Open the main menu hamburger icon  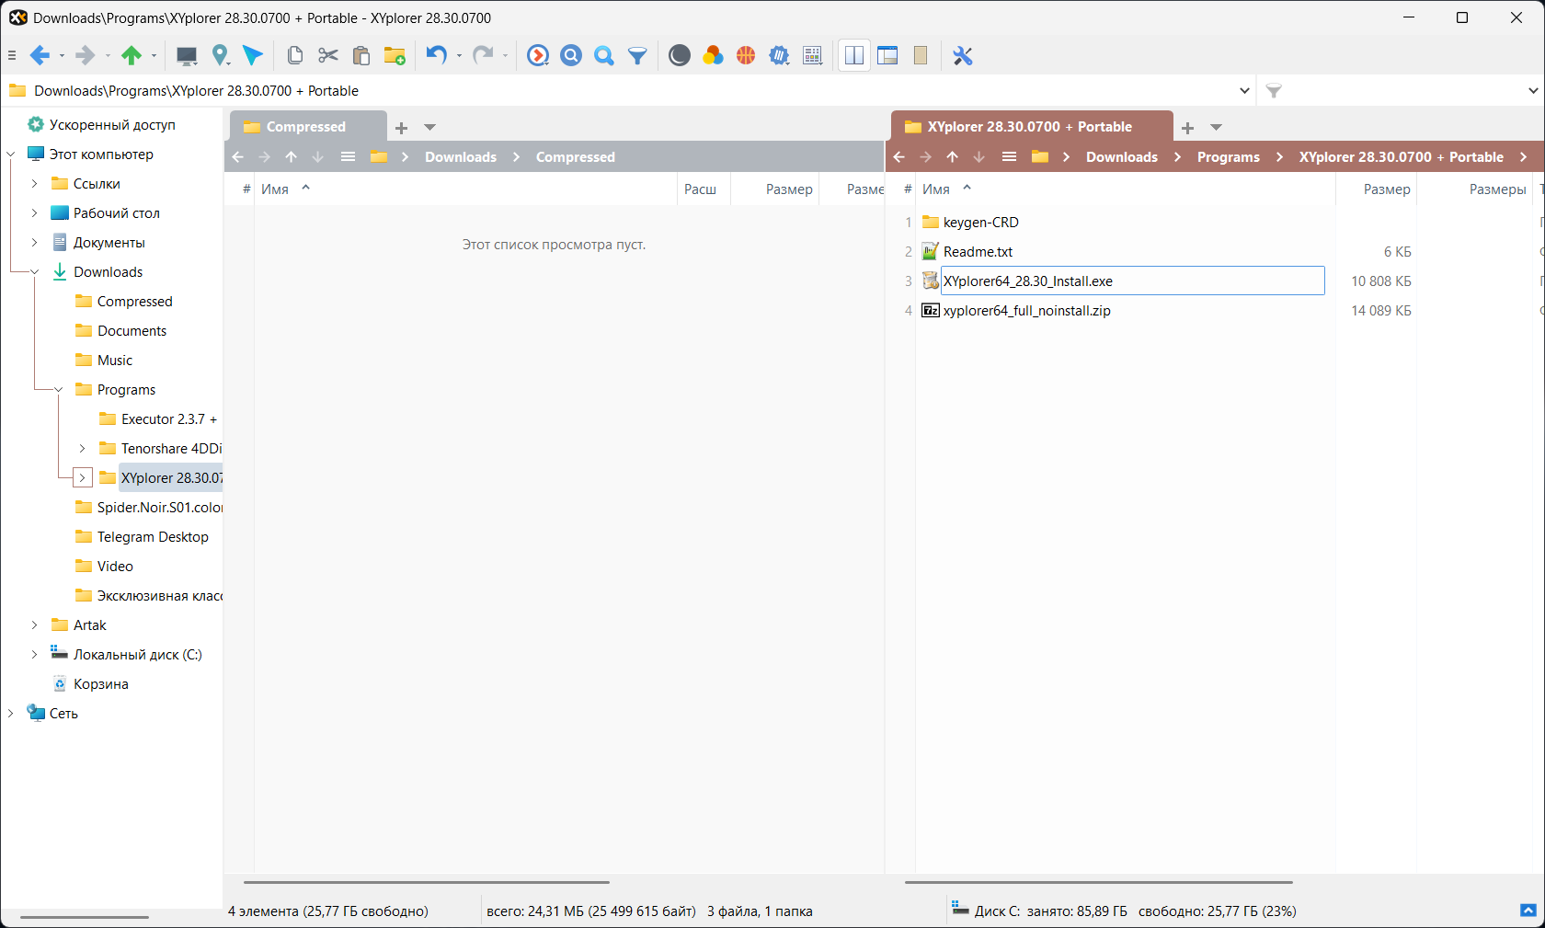[12, 56]
